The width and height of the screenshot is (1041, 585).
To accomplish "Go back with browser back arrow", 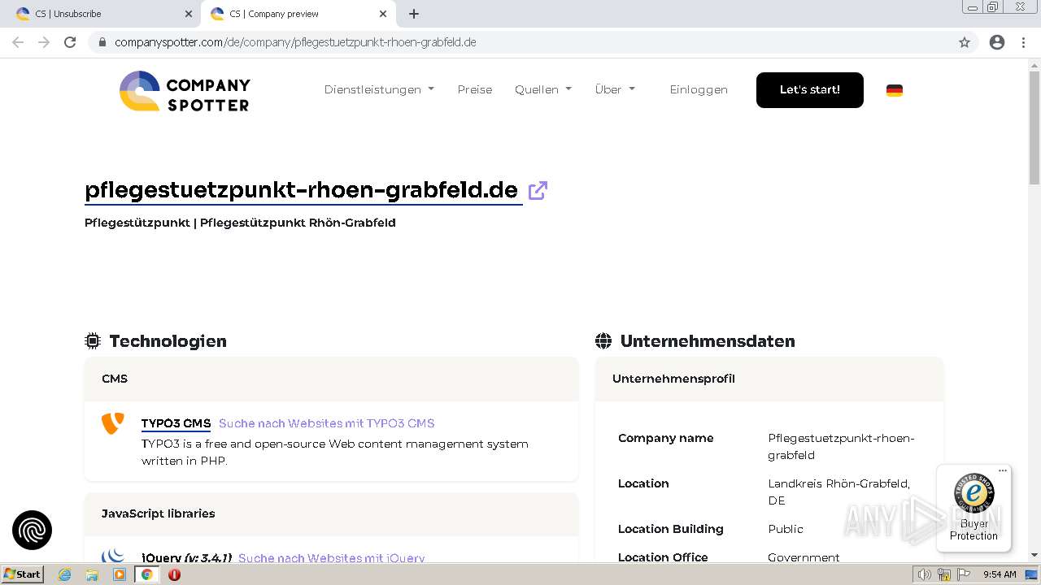I will pyautogui.click(x=18, y=42).
